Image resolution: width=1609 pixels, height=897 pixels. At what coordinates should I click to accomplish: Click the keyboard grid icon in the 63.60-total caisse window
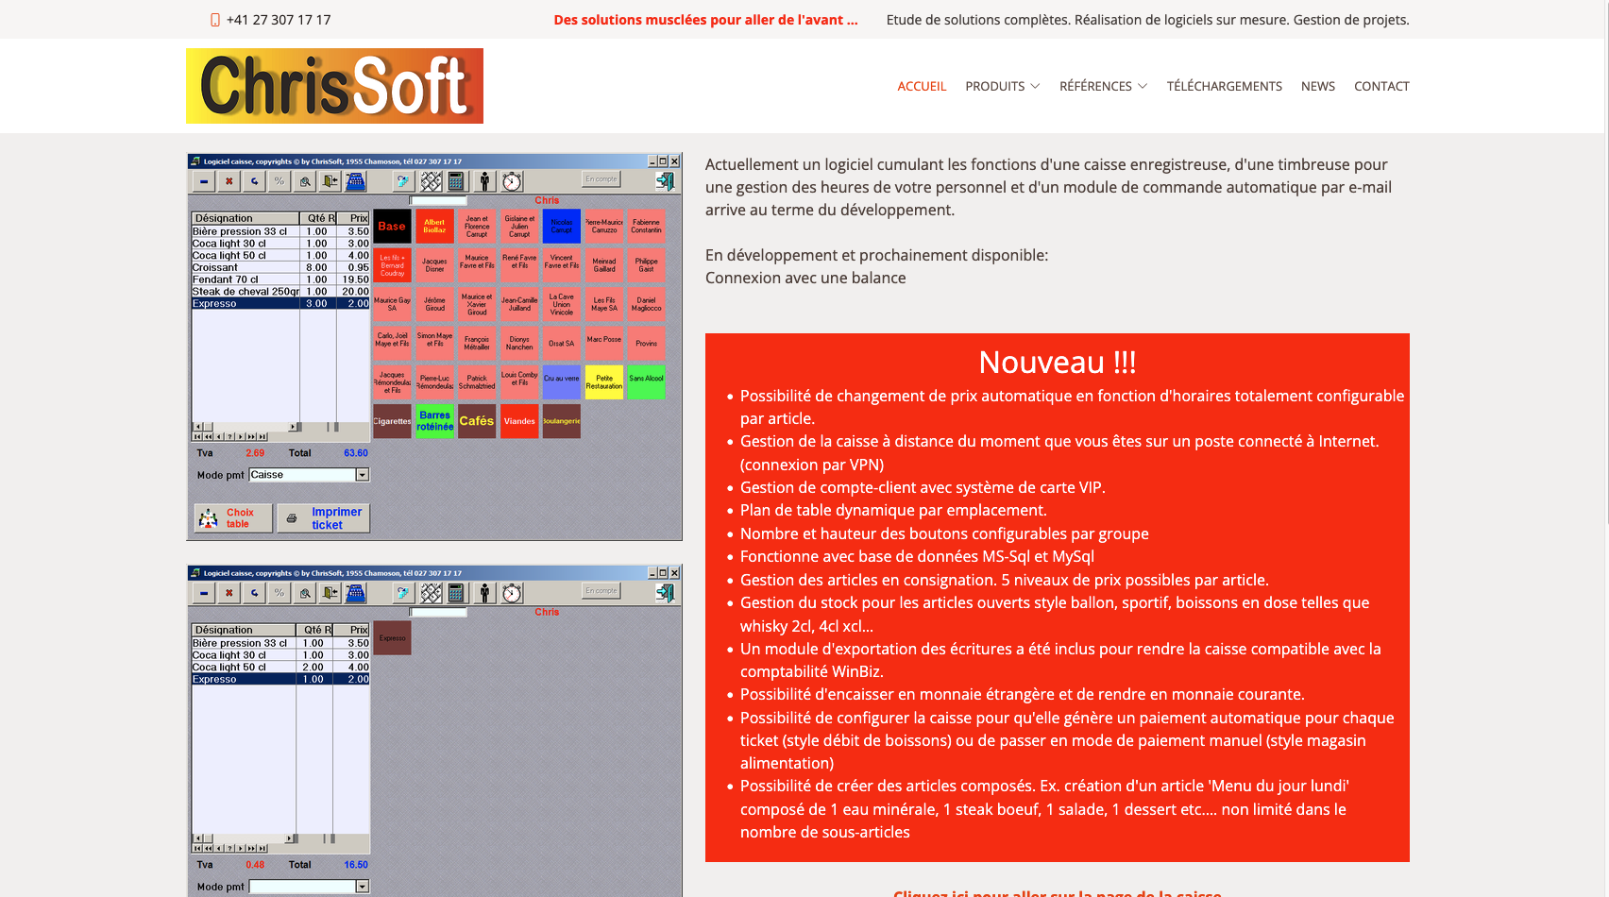431,181
